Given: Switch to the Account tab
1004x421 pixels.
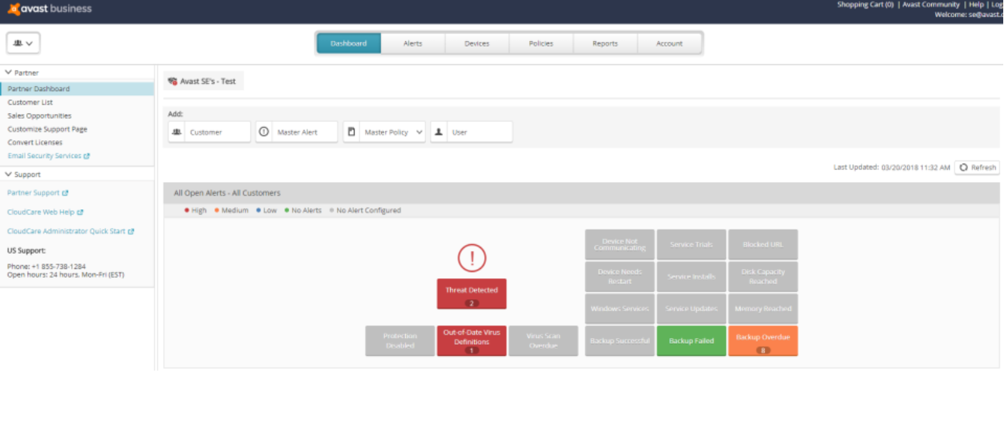Looking at the screenshot, I should (x=669, y=43).
